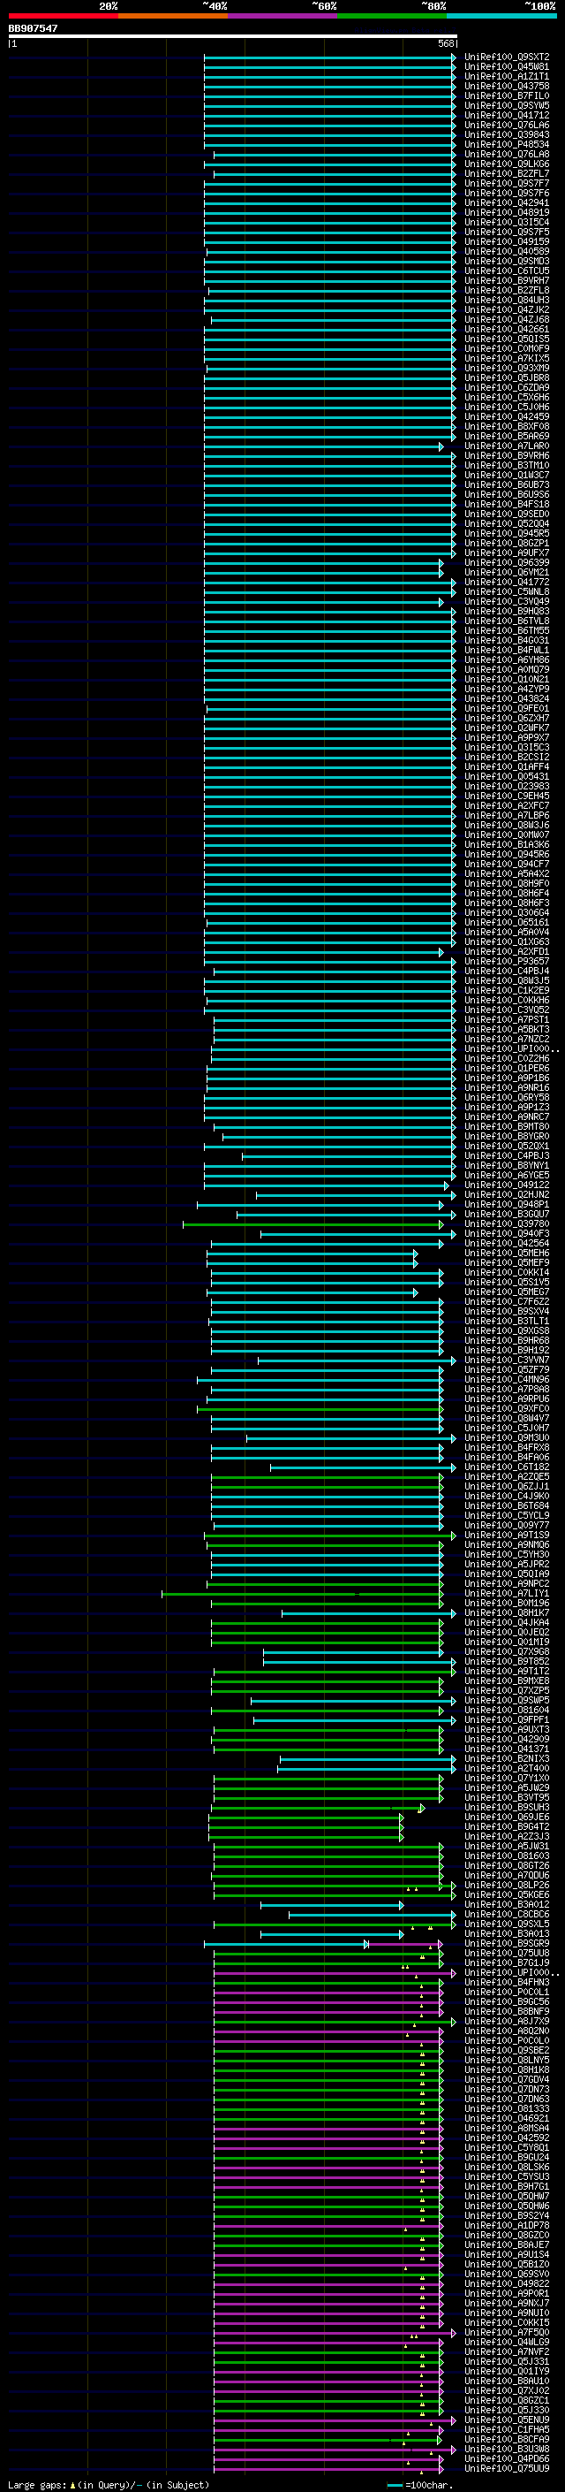Click the red 20% identity legend segment
The width and height of the screenshot is (565, 2492).
coord(63,16)
